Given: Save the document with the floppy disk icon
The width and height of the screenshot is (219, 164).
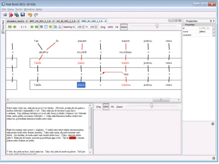Looking at the screenshot, I should pyautogui.click(x=22, y=15).
